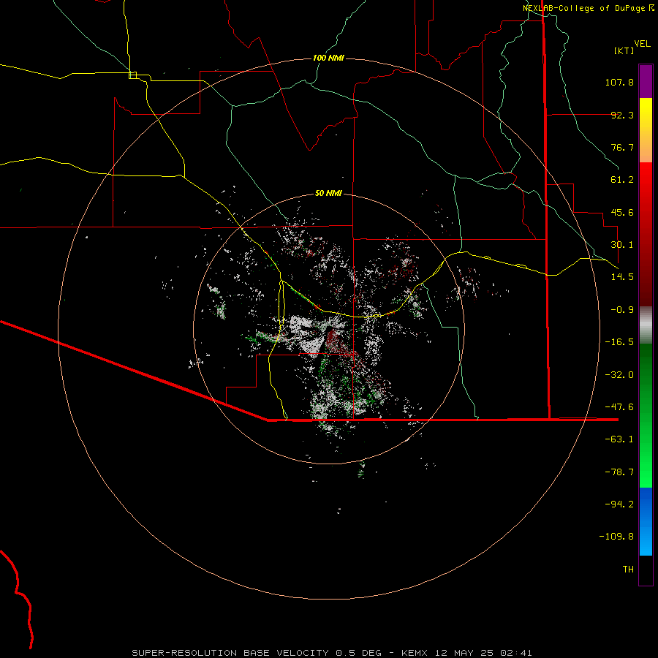Image resolution: width=658 pixels, height=658 pixels.
Task: Click the 107.8 legend value
Action: point(619,82)
